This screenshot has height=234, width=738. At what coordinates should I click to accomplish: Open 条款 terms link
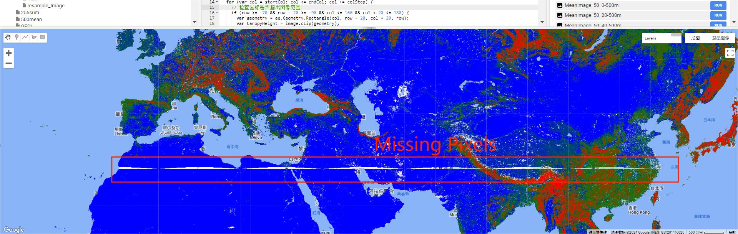click(732, 232)
